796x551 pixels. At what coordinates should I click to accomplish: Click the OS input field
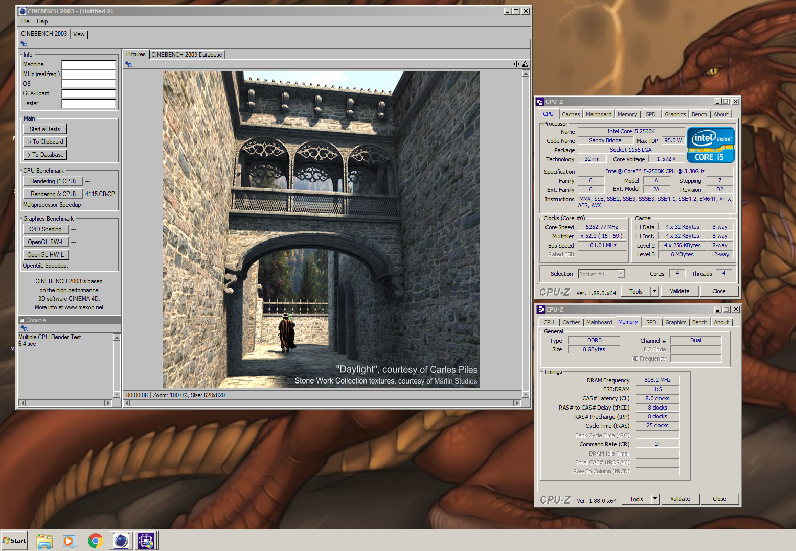(x=89, y=84)
